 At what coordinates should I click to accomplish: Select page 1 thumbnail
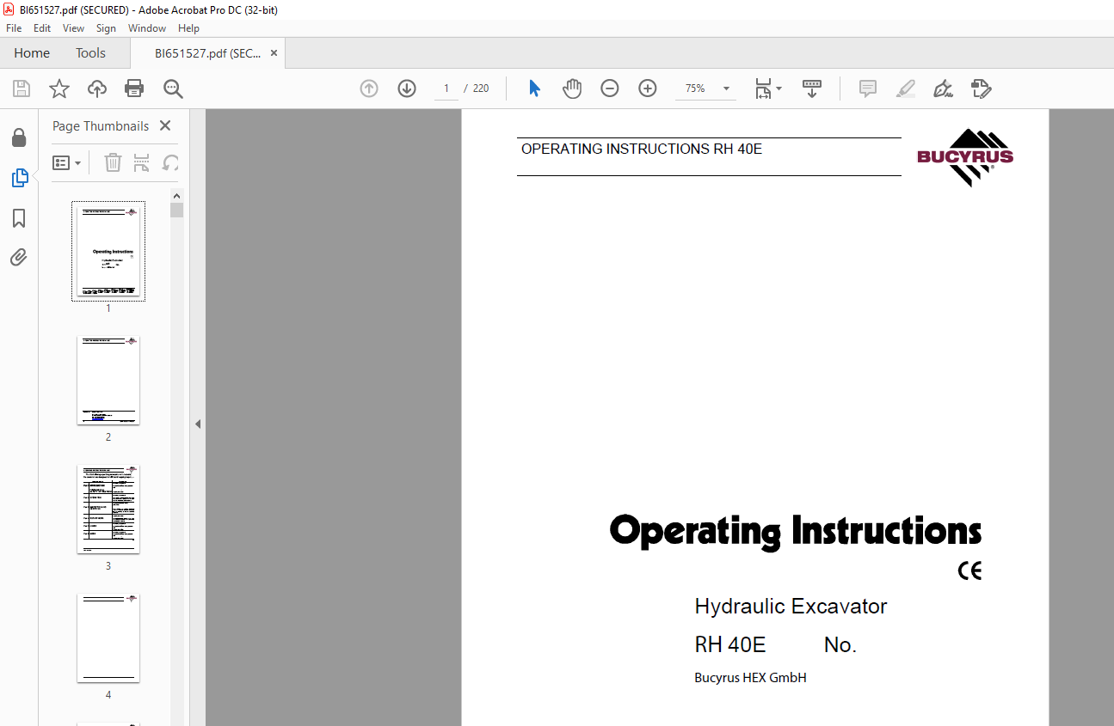point(108,251)
